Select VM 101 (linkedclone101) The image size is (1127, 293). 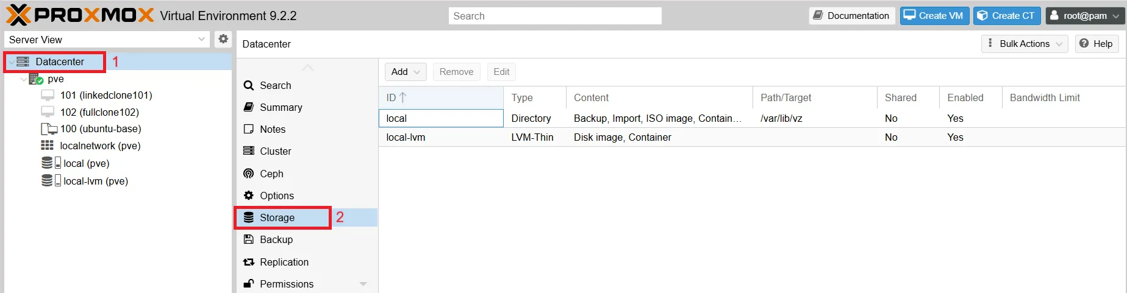click(106, 95)
